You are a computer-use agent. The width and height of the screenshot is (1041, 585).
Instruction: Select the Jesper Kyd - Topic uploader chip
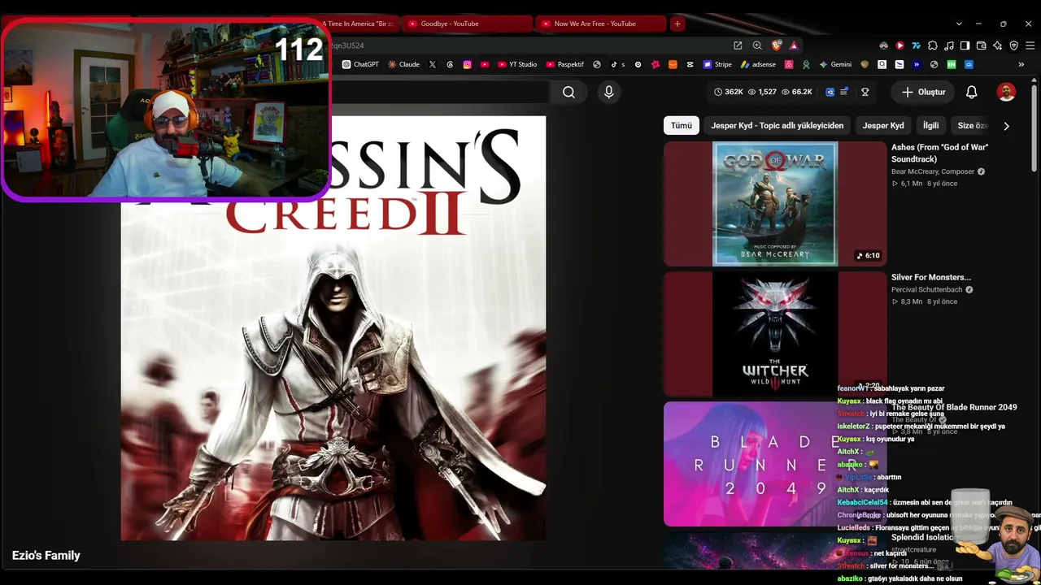(777, 126)
